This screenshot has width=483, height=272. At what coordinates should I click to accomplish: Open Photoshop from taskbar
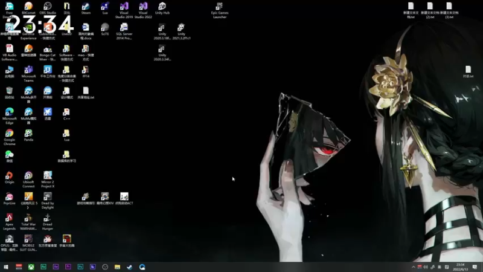(80, 267)
